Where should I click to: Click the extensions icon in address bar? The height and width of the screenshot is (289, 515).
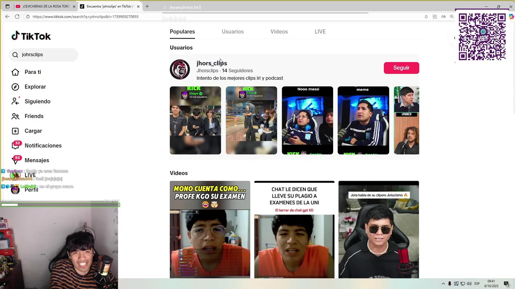click(435, 16)
